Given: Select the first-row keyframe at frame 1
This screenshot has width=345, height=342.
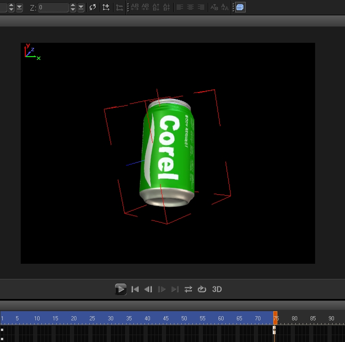Looking at the screenshot, I should point(2,330).
